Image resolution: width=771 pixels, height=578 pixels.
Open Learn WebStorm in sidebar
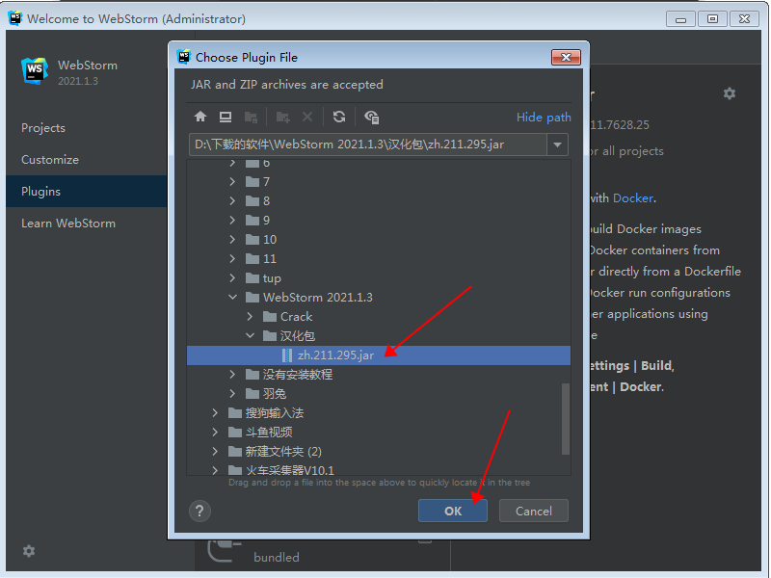click(68, 223)
